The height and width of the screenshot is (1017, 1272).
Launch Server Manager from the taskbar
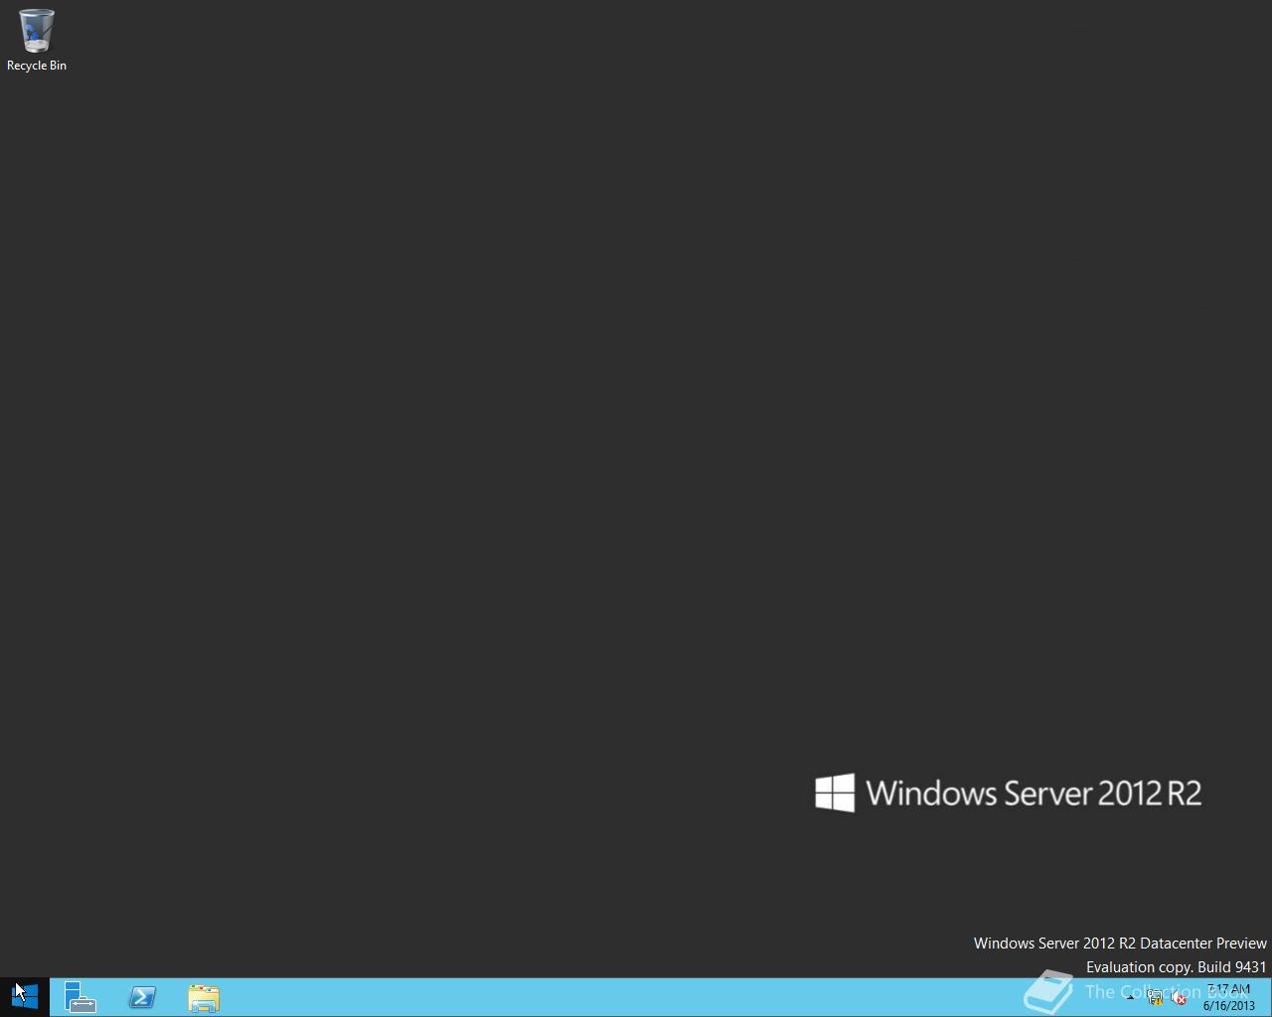pyautogui.click(x=80, y=997)
